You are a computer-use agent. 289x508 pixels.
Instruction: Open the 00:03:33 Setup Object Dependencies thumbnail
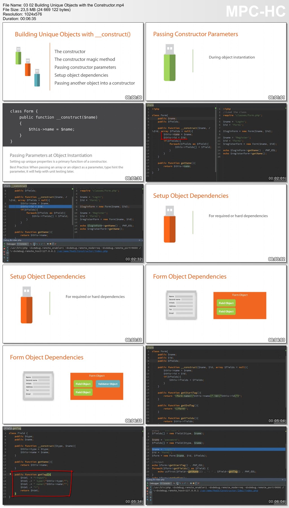pos(73,304)
